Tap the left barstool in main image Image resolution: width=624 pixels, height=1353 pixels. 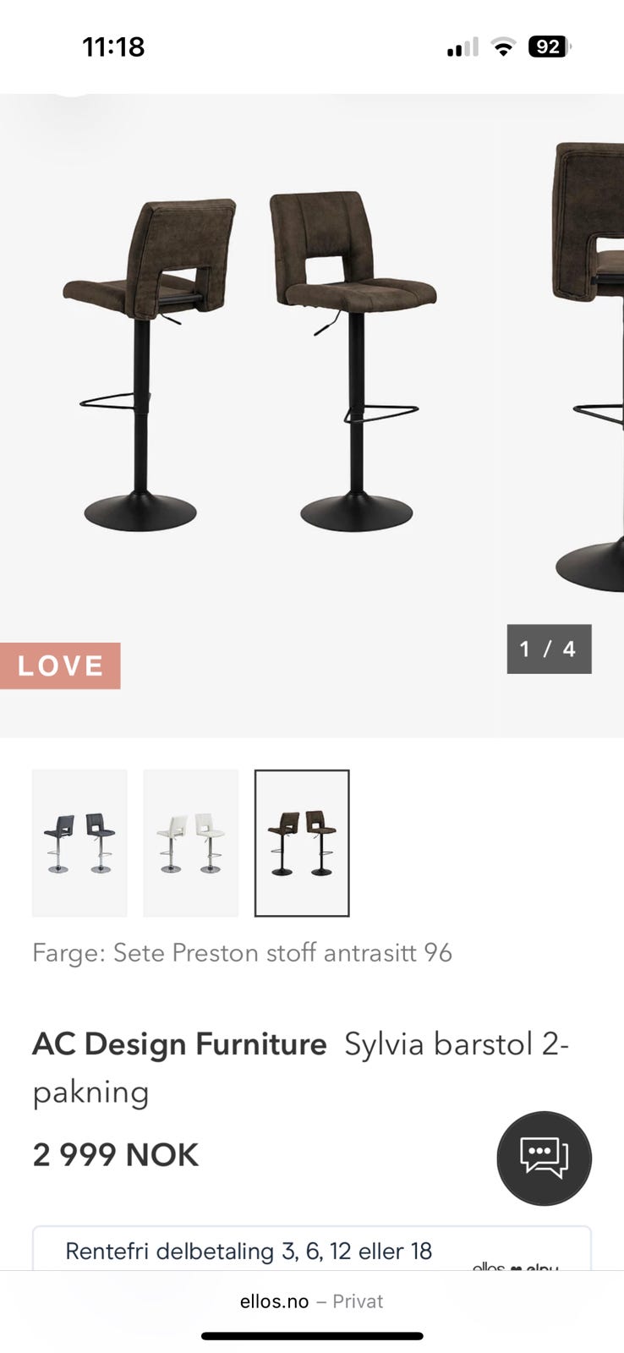tap(149, 365)
